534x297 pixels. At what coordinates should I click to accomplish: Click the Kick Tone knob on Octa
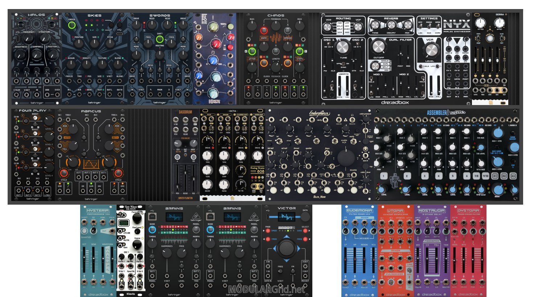[207, 156]
